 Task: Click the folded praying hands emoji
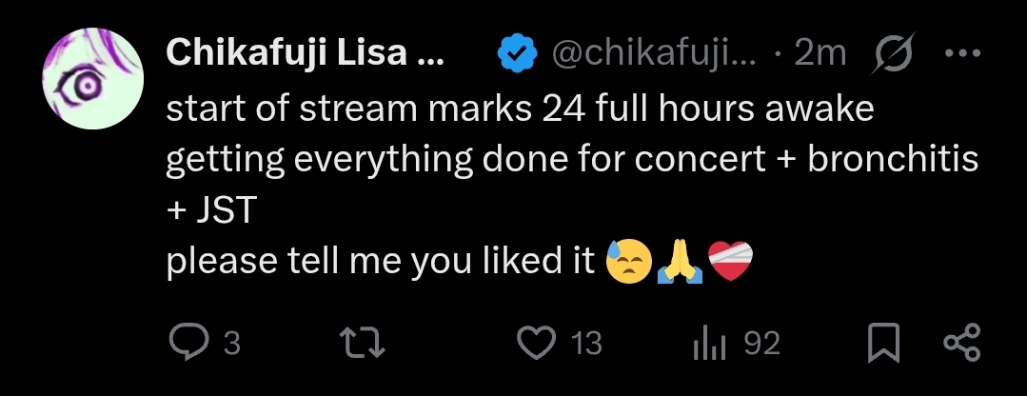click(680, 262)
